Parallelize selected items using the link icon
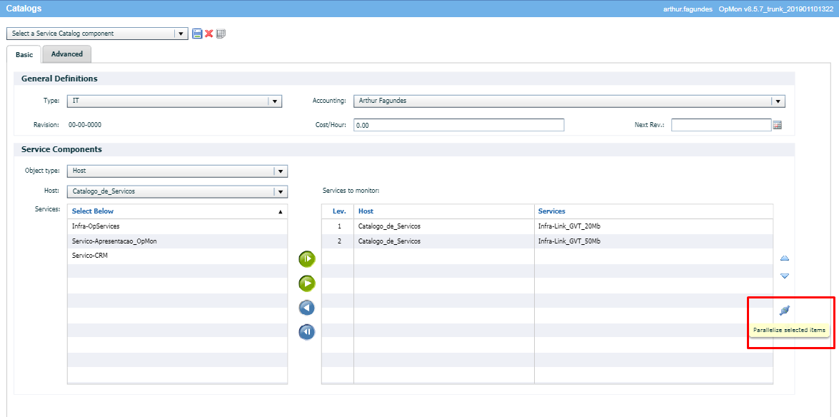Screen dimensions: 839x417 point(785,311)
